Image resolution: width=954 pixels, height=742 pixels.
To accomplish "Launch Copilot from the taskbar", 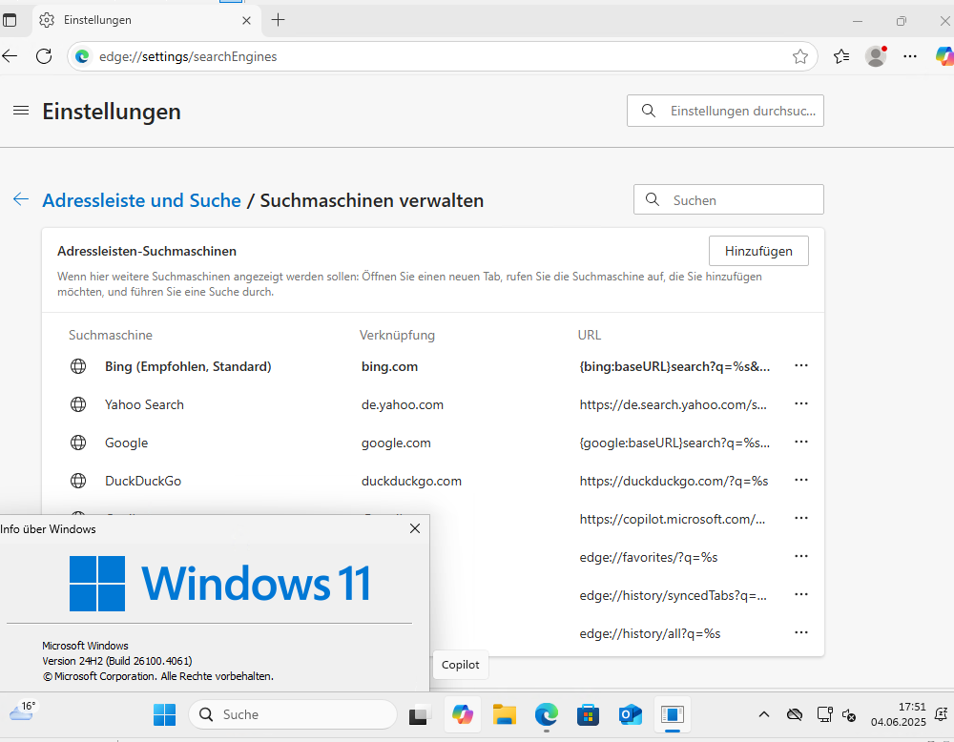I will [463, 714].
